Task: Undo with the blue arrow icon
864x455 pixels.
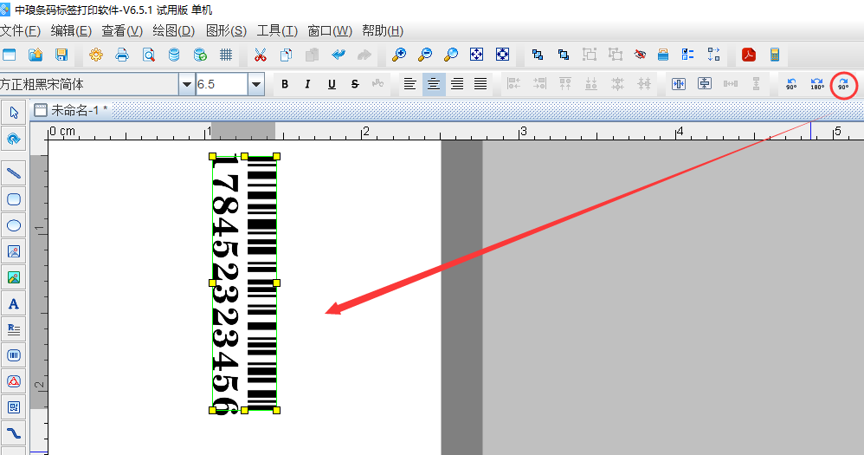Action: click(339, 55)
